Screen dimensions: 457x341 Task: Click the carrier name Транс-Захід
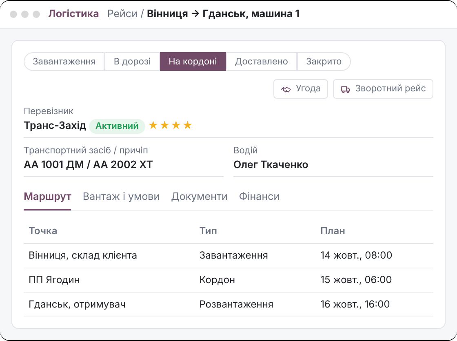click(x=55, y=125)
